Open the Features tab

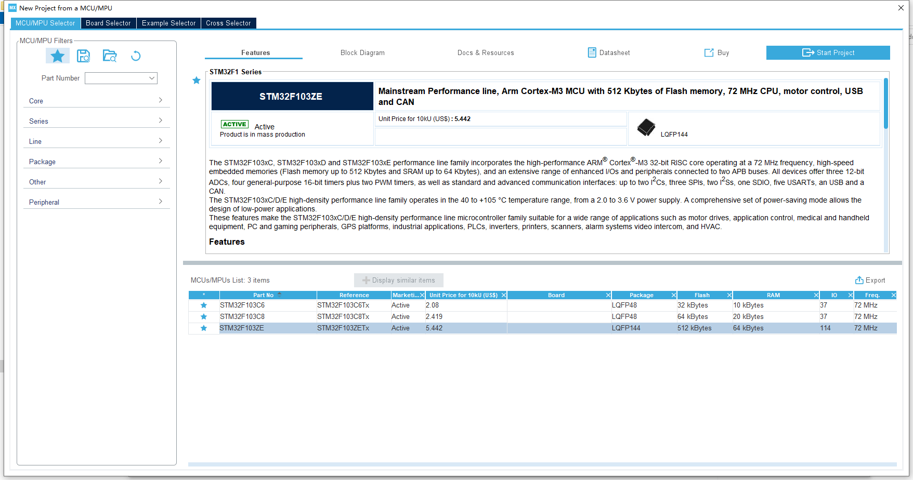pos(255,52)
